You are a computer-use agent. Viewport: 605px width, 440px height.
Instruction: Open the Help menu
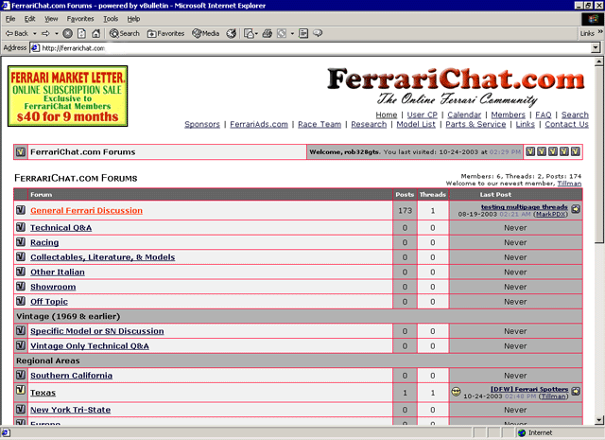(133, 19)
